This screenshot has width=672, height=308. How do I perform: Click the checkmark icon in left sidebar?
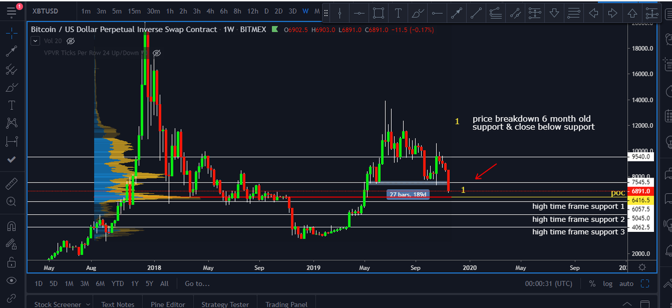tap(12, 160)
